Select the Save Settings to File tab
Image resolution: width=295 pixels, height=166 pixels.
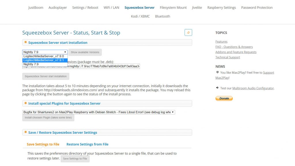coord(43,144)
